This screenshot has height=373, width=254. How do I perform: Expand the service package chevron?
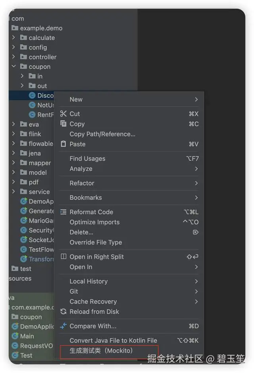click(x=13, y=192)
